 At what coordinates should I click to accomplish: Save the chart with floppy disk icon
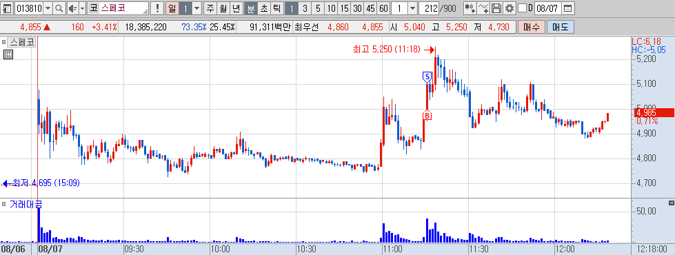click(496, 8)
